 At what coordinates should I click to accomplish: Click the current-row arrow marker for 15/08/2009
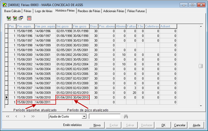(x=6, y=98)
